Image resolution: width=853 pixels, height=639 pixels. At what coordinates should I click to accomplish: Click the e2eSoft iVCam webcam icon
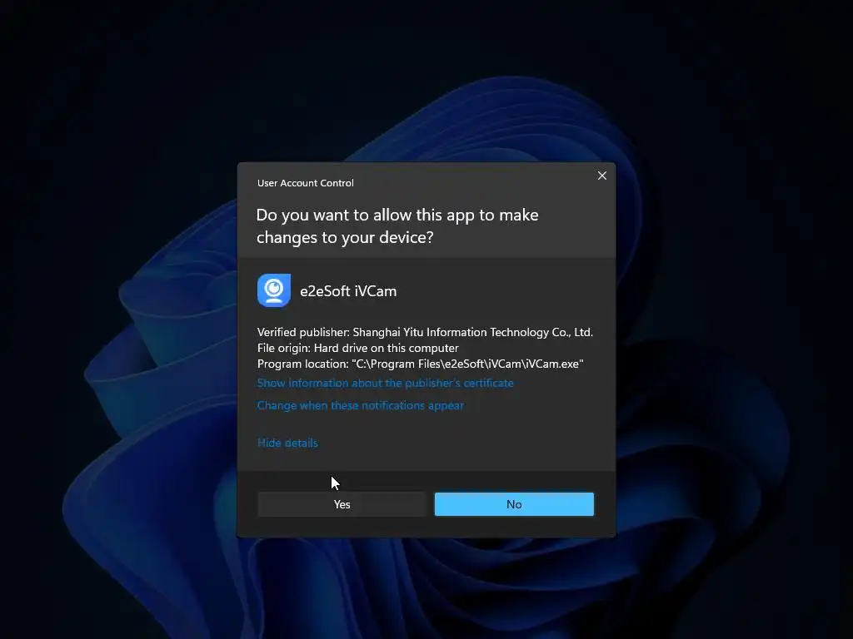[x=273, y=290]
